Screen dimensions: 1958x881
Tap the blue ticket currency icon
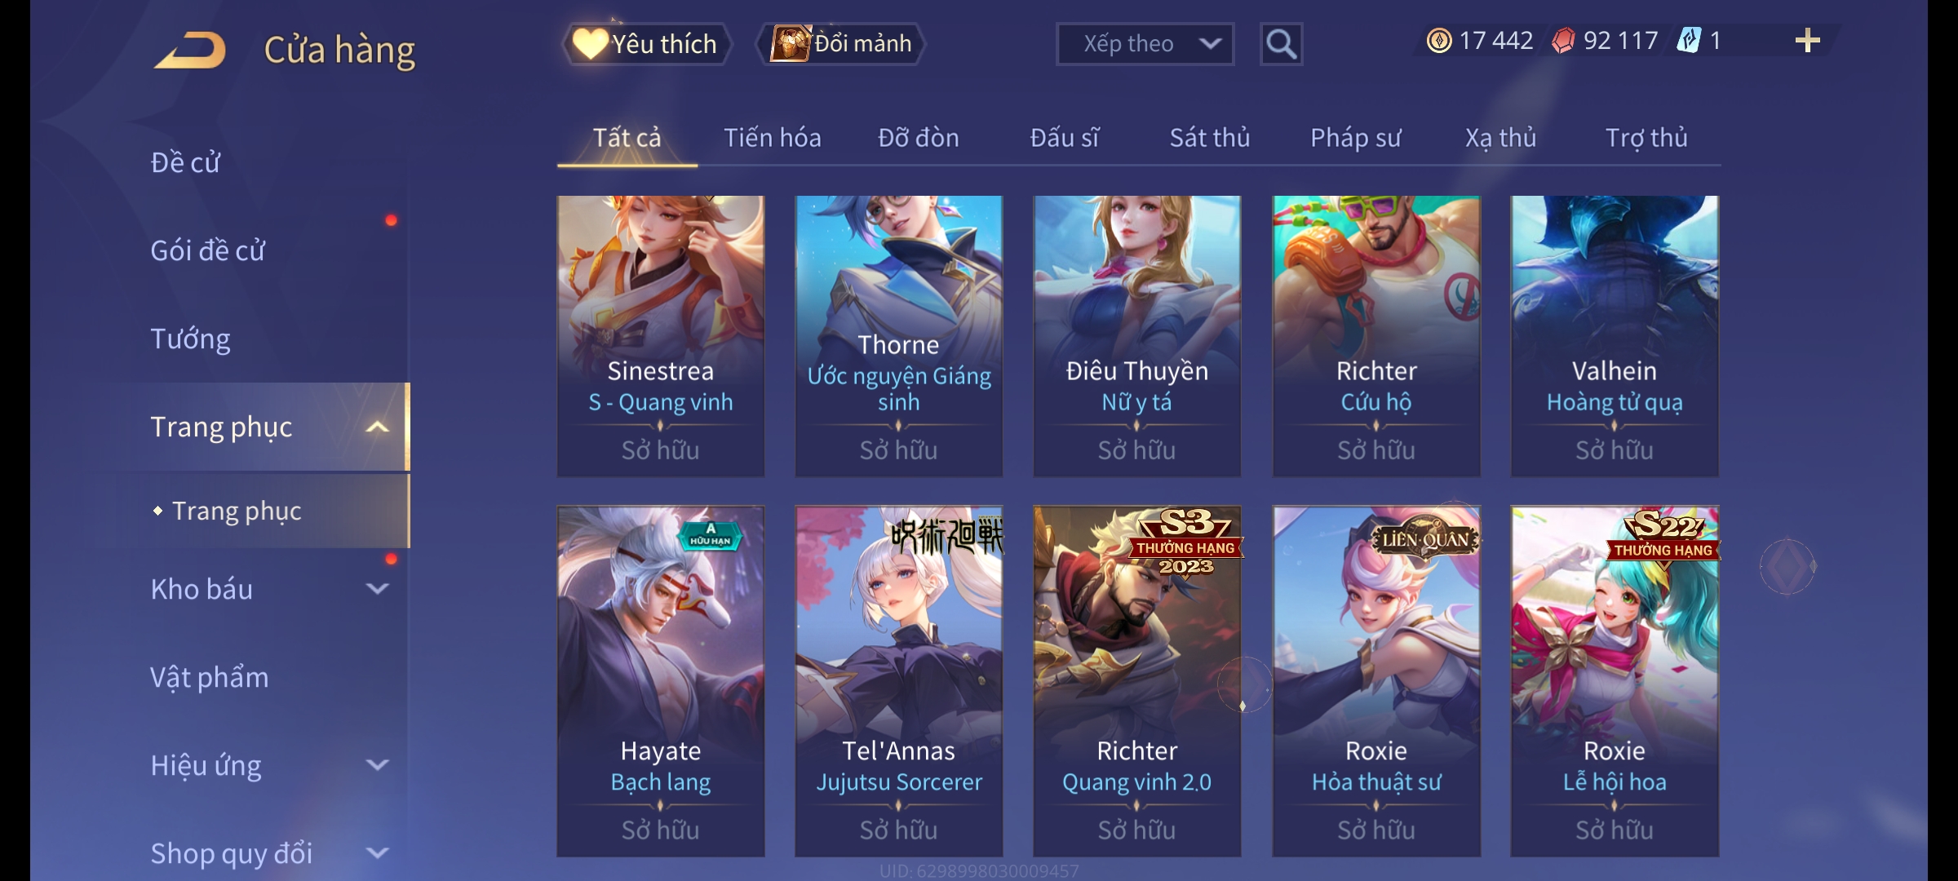pyautogui.click(x=1689, y=41)
